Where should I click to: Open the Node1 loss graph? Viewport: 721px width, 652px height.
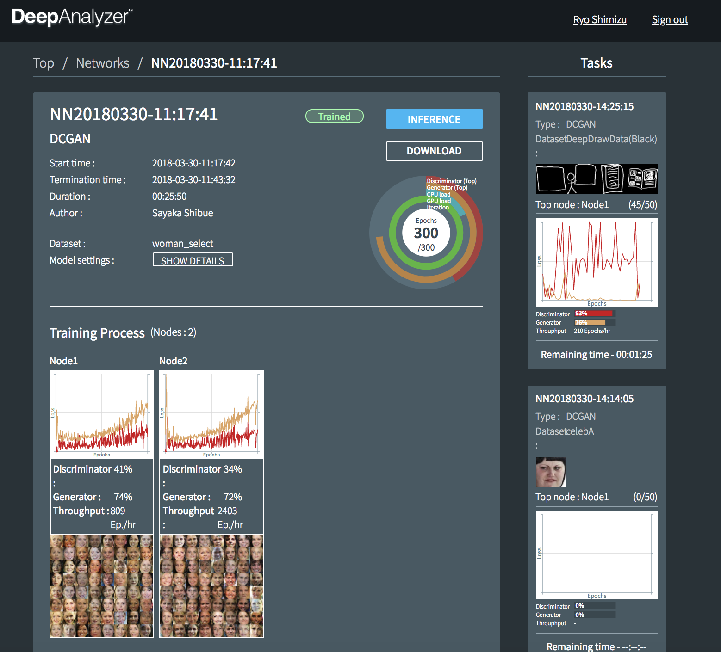(x=102, y=414)
